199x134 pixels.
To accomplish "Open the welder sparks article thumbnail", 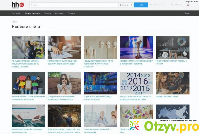I will coord(64,116).
